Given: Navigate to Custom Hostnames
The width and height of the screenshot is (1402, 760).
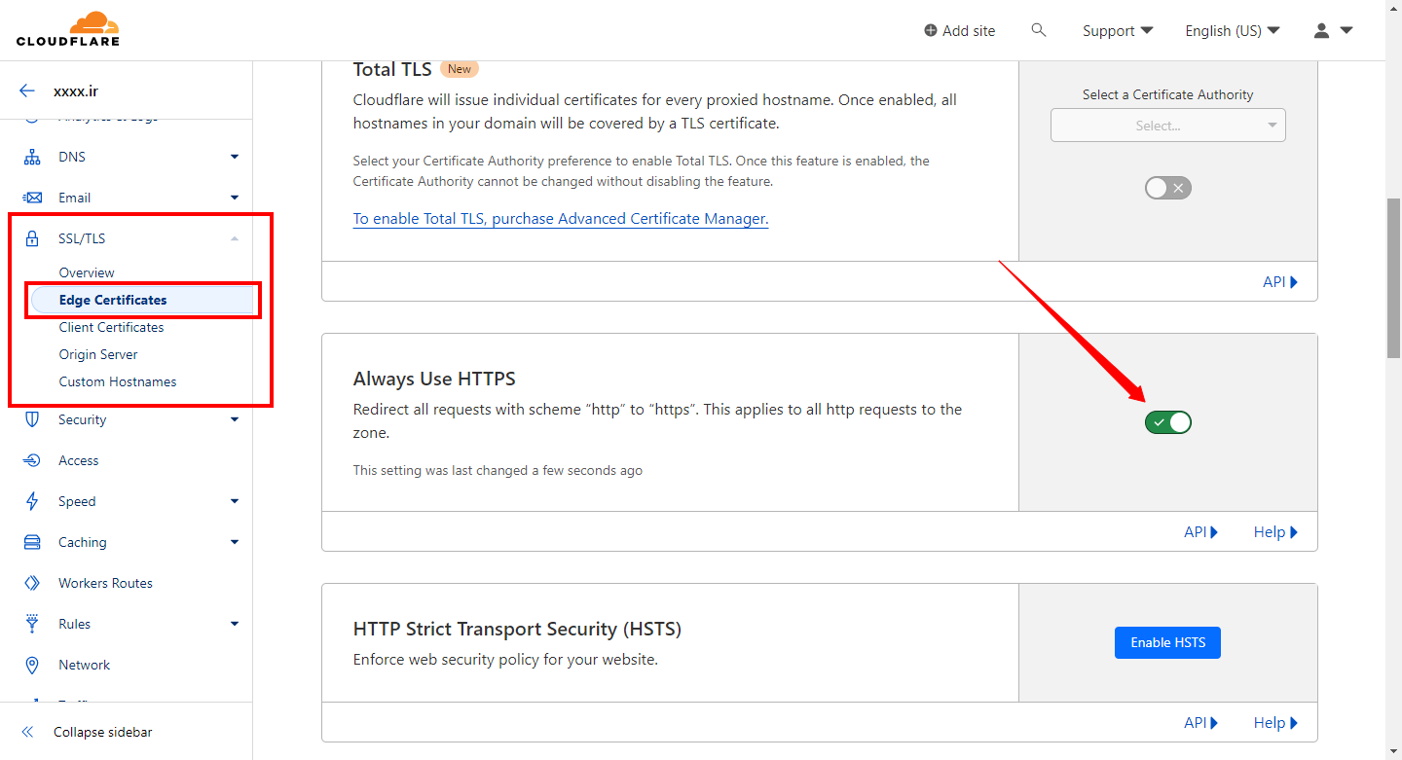Looking at the screenshot, I should [x=118, y=381].
